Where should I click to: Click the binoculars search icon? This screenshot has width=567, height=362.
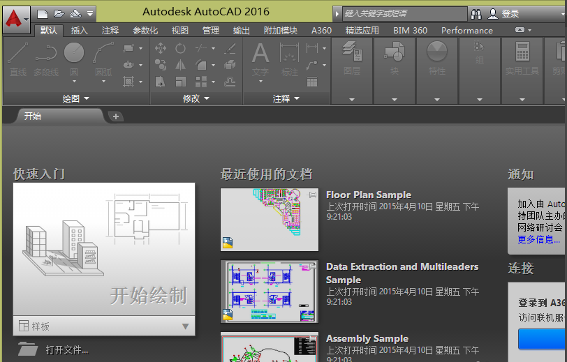(x=476, y=14)
